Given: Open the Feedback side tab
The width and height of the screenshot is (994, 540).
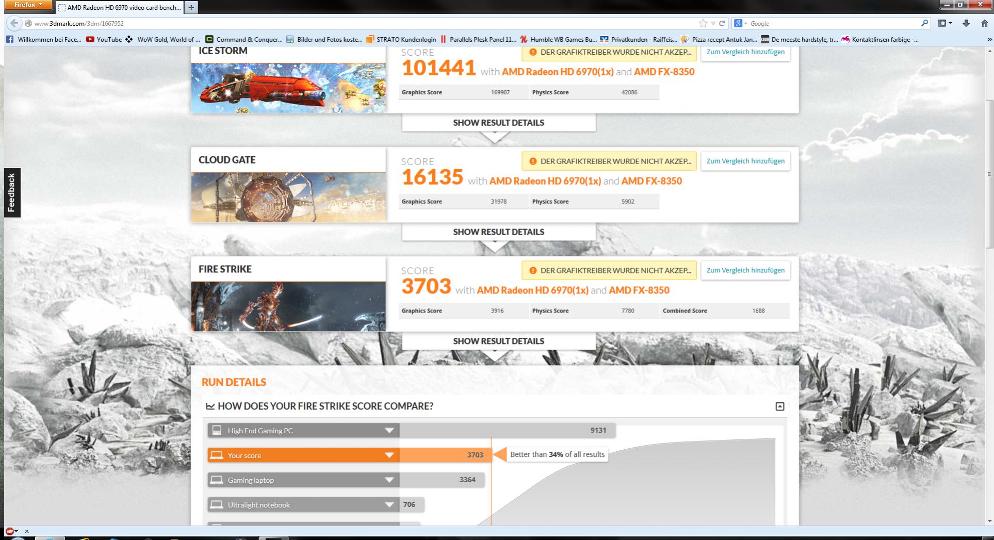Looking at the screenshot, I should 12,192.
